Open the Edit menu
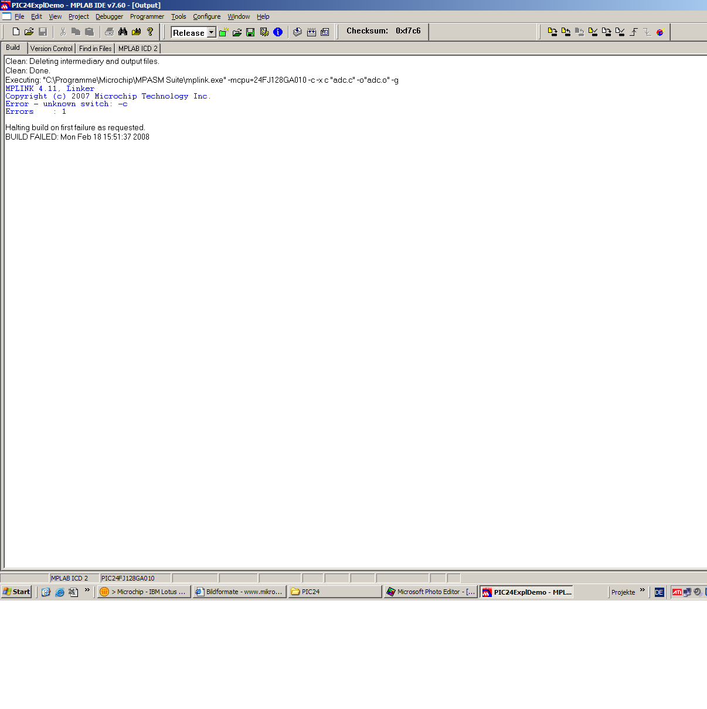 [x=36, y=16]
